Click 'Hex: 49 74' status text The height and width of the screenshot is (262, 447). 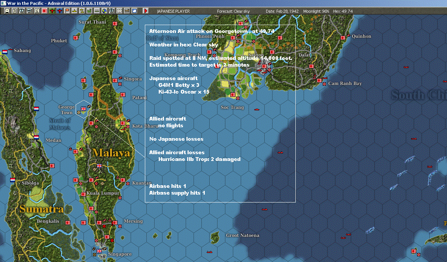pos(343,11)
